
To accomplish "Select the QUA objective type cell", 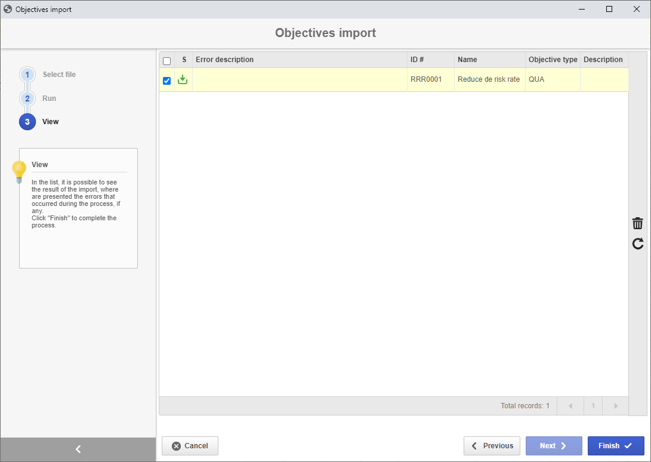I will tap(553, 79).
